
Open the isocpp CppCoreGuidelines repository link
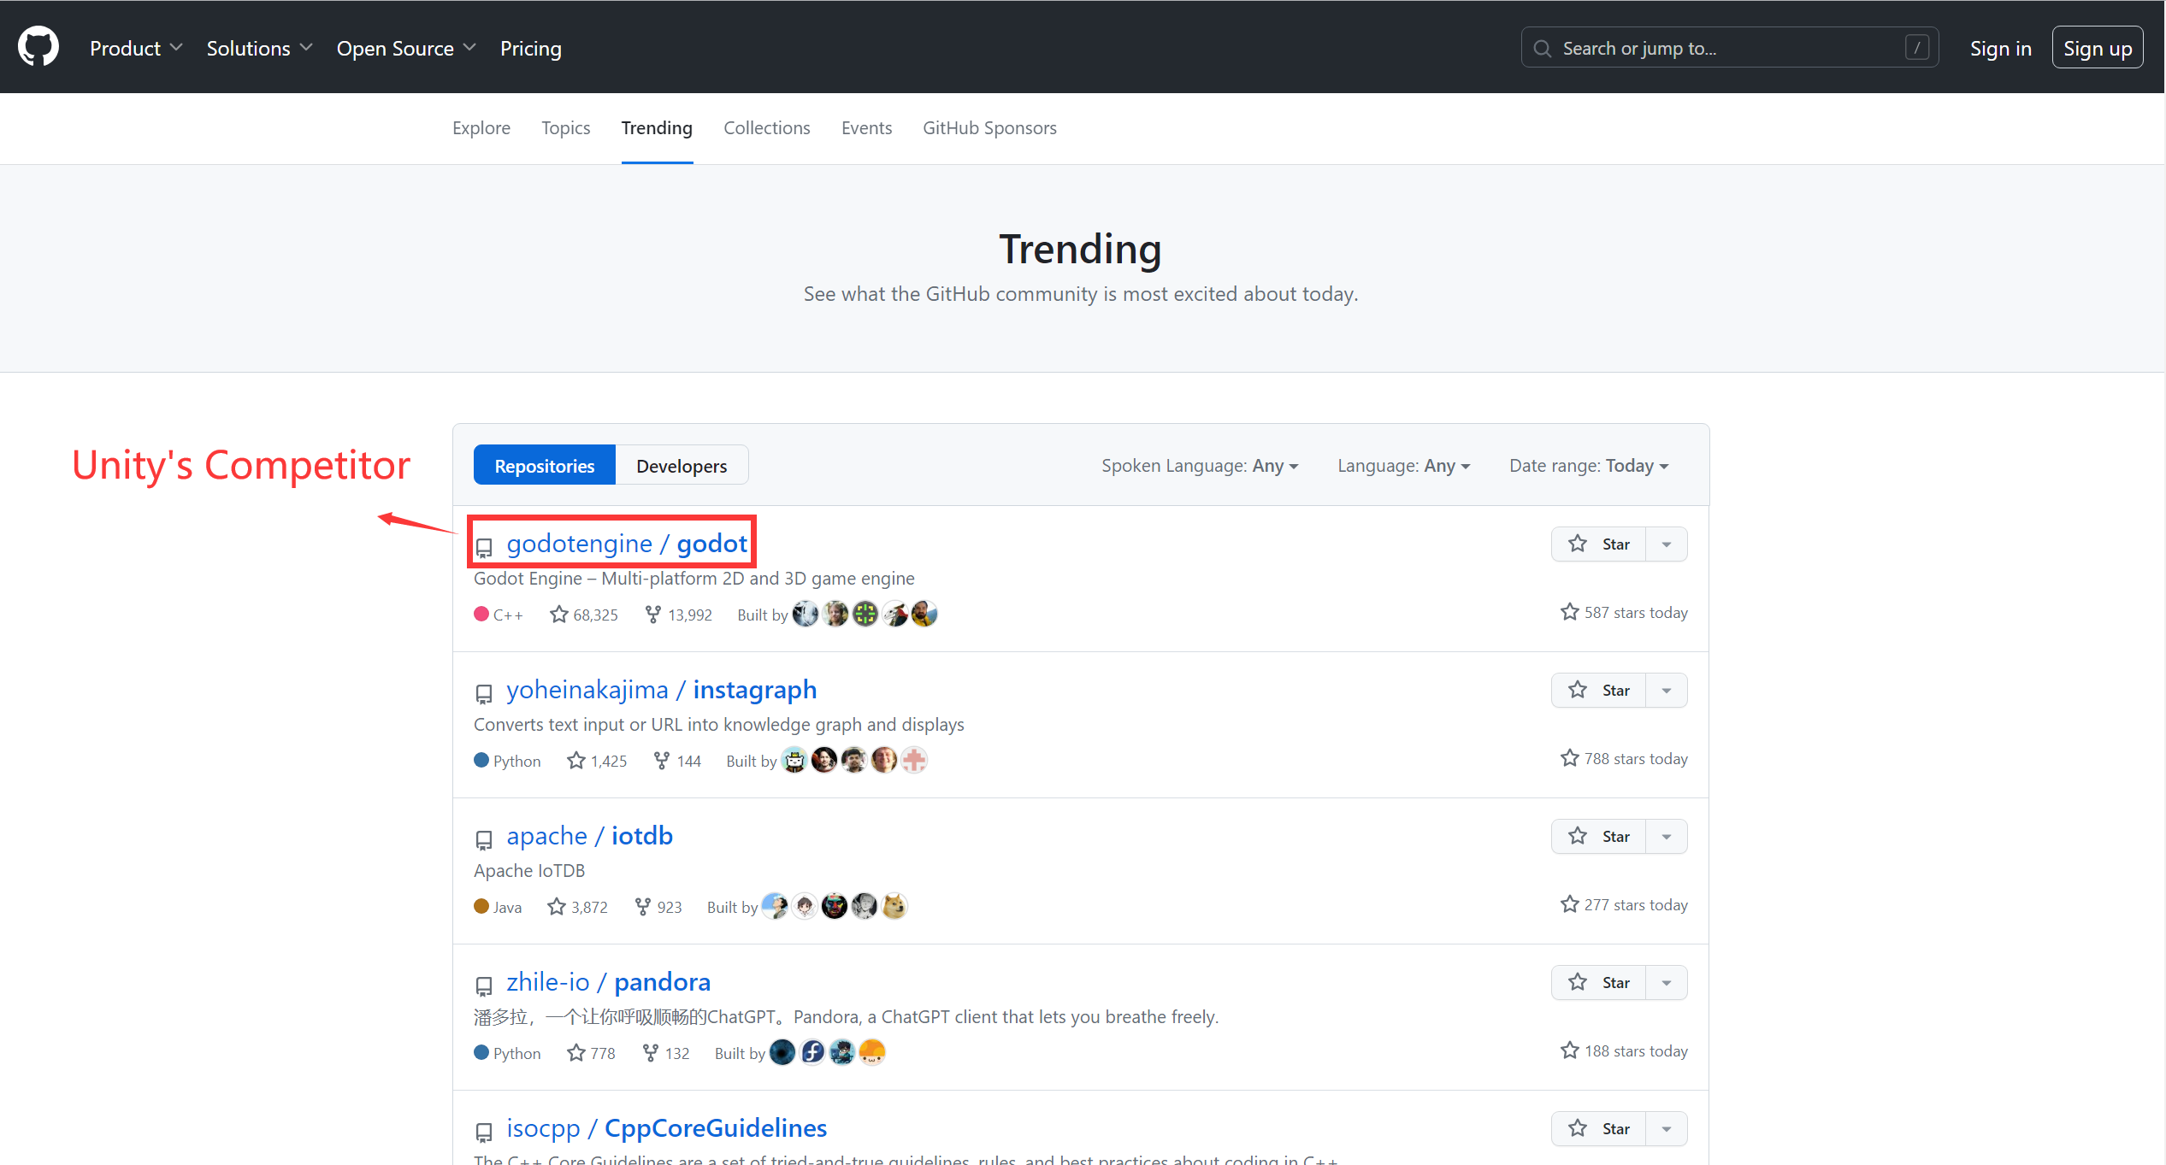[x=667, y=1128]
